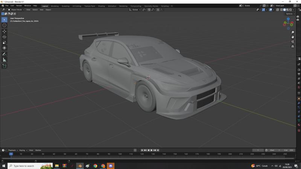This screenshot has width=301, height=169.
Task: Open the World properties tab
Action: click(x=299, y=88)
